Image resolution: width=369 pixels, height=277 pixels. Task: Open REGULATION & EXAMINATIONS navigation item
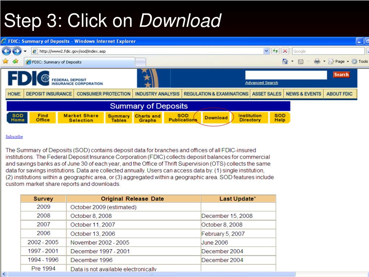tap(216, 94)
